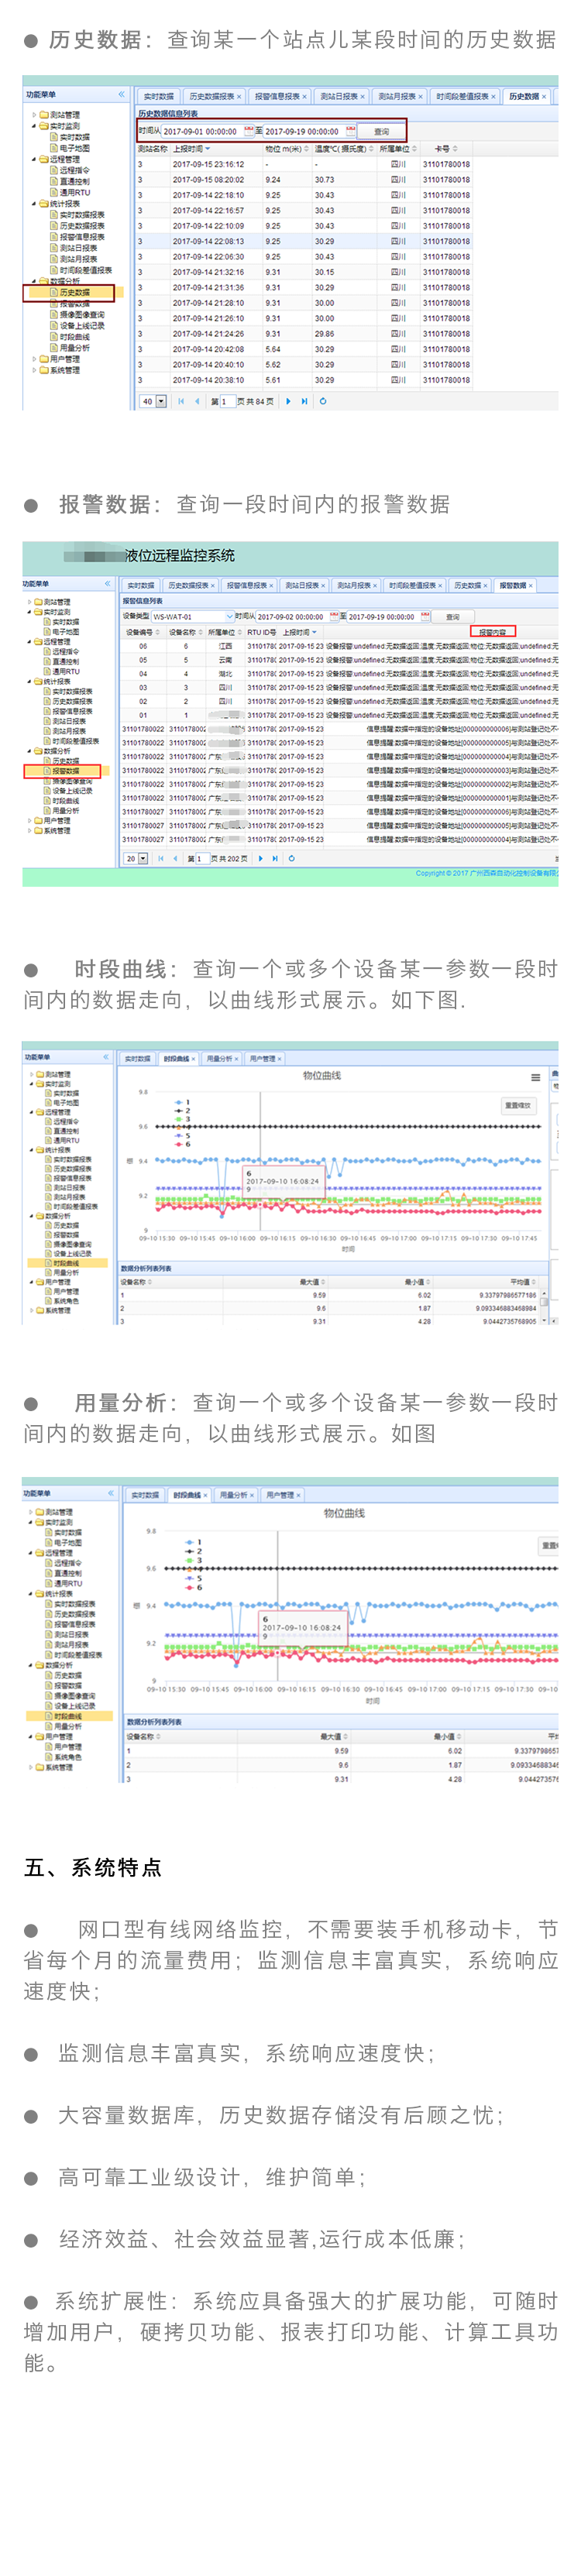Open 摄像图像查询 tree item beside 历史数据信息列表
The image size is (581, 2569).
(x=82, y=314)
